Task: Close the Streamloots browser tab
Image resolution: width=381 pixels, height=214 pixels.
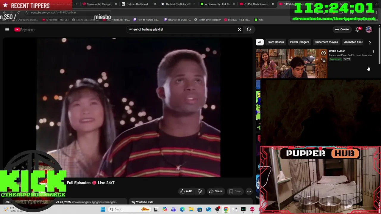Action: coord(116,4)
